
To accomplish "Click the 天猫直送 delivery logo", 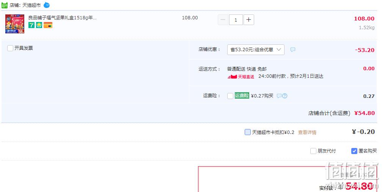I will pos(241,77).
